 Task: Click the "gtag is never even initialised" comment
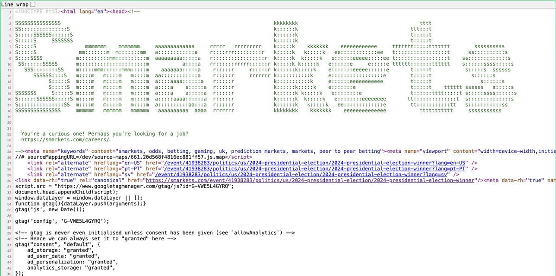pyautogui.click(x=155, y=232)
